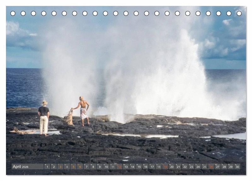Pick day 6 on the calendar row
The image size is (252, 181).
80,167
